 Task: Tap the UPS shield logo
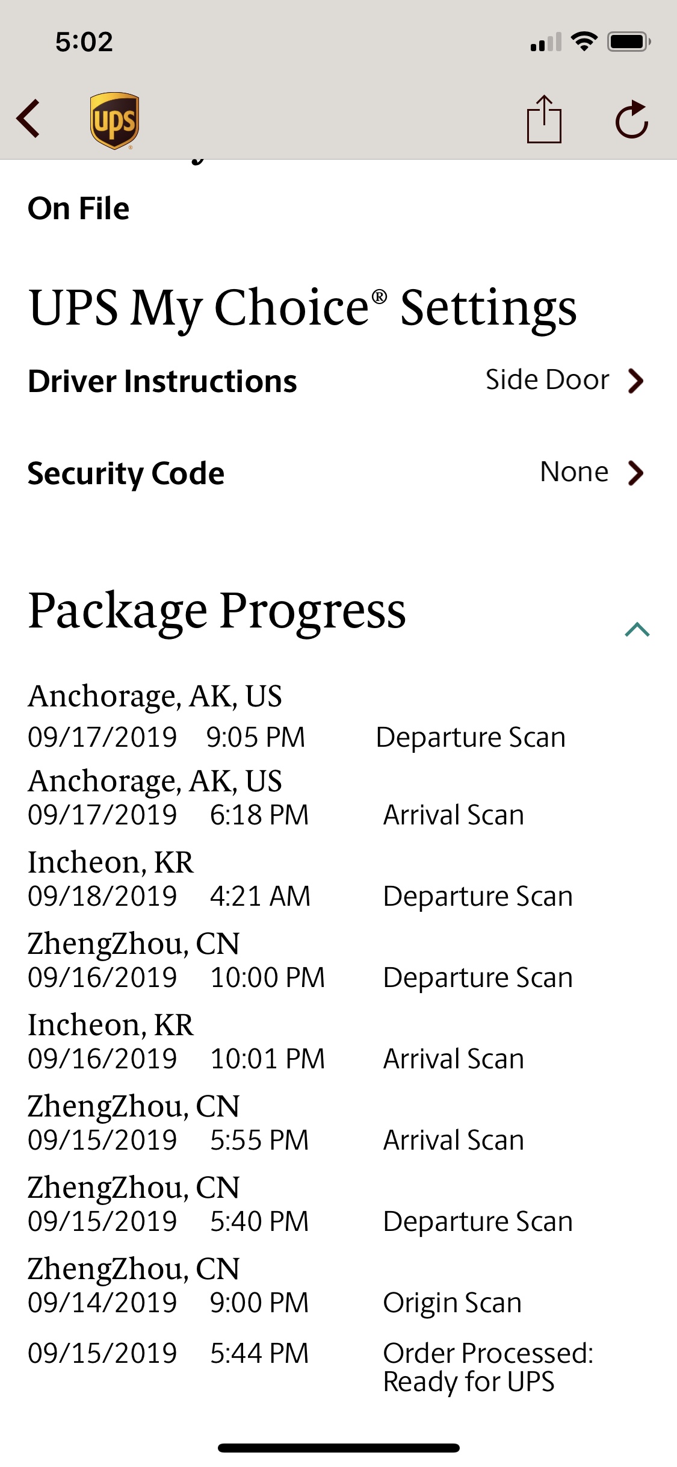point(114,120)
